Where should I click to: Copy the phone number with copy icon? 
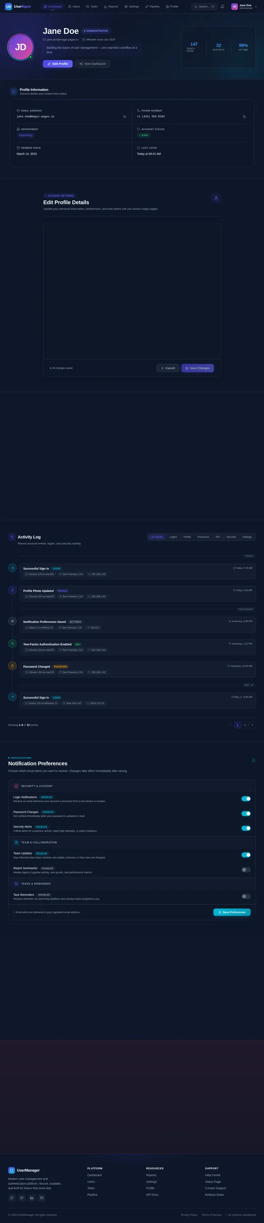pyautogui.click(x=244, y=116)
